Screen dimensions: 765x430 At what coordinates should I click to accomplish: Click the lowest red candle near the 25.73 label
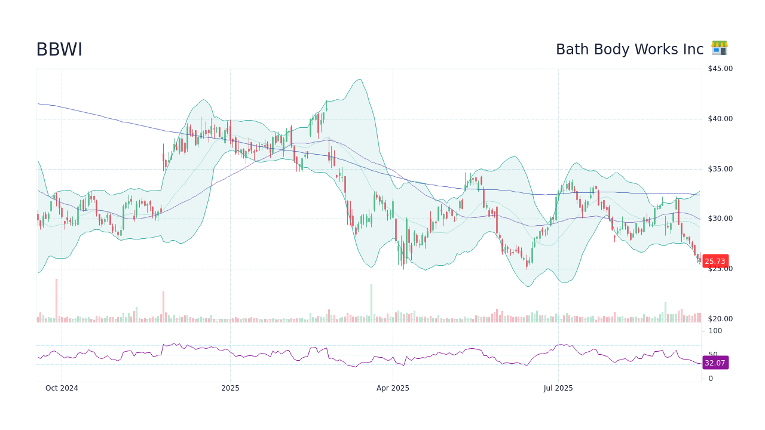click(x=699, y=260)
